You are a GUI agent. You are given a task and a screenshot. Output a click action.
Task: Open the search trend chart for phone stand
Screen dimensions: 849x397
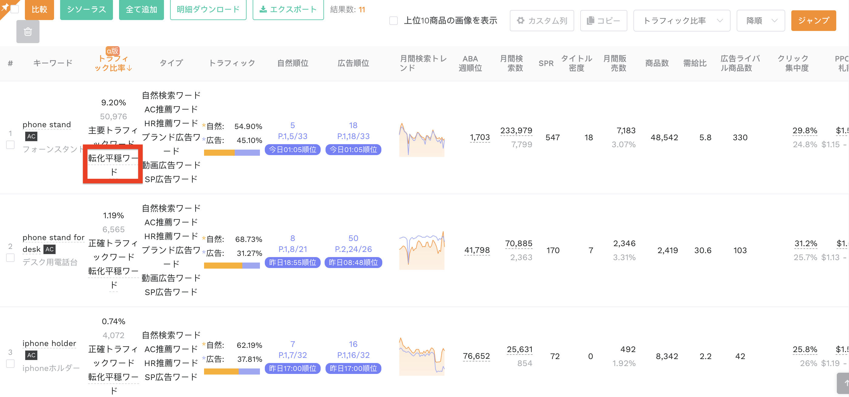[x=422, y=139]
